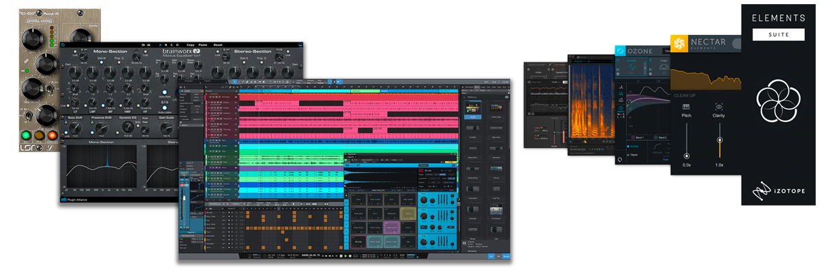Image resolution: width=824 pixels, height=274 pixels.
Task: Click the Ozone swirl logo icon
Action: [x=621, y=51]
